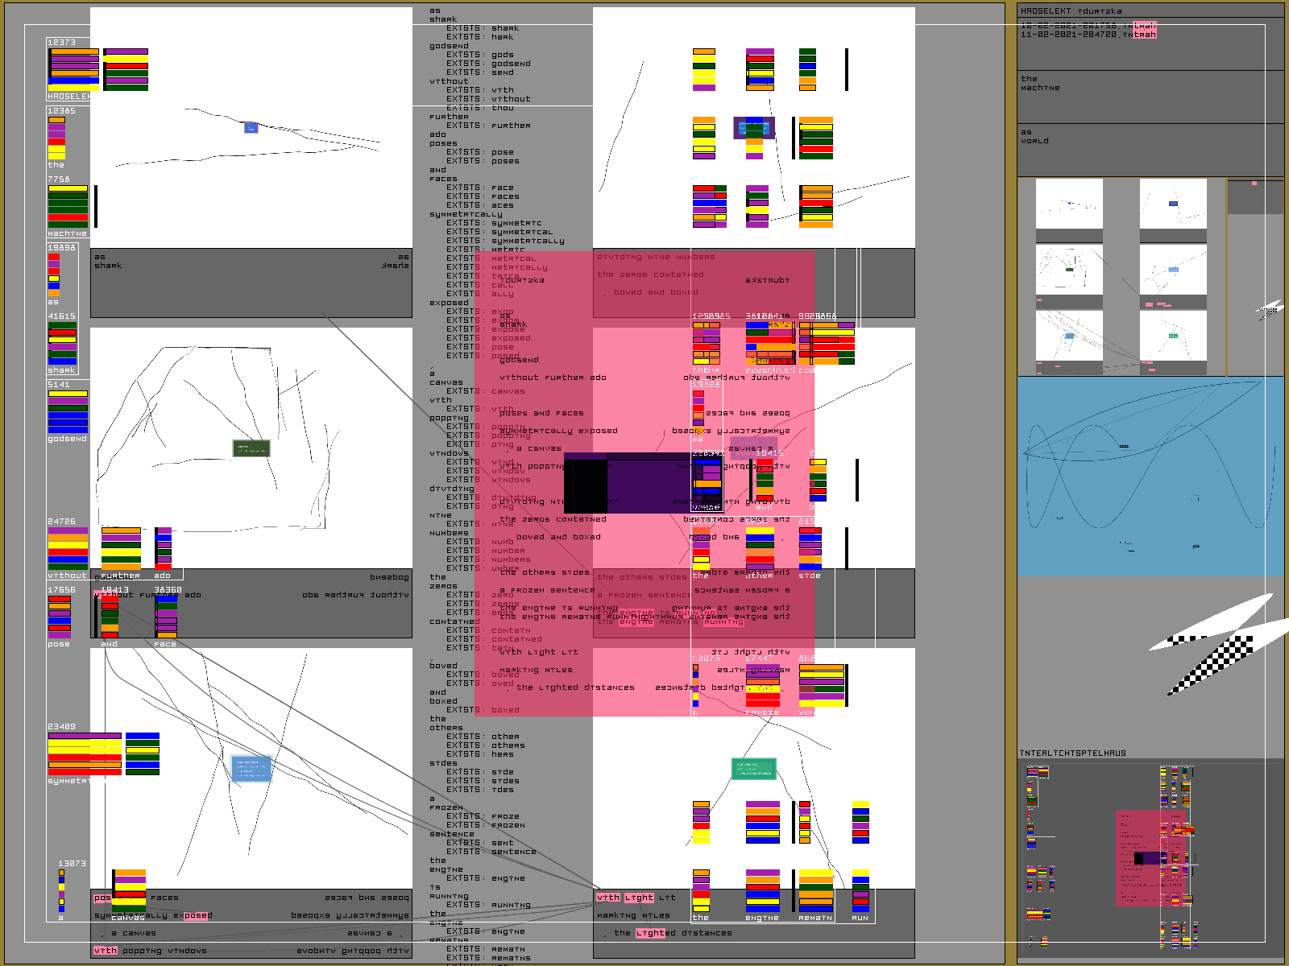
Task: Click the INTERLICHTSPIELHAUS minimap preview
Action: (x=1150, y=857)
